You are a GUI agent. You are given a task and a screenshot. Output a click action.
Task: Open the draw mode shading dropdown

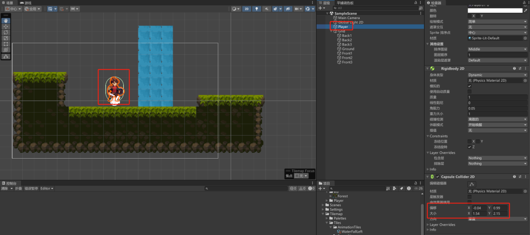pos(236,9)
